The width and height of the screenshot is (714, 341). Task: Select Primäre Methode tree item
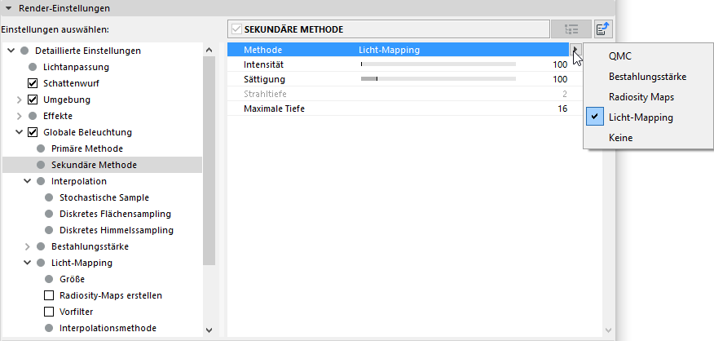87,148
